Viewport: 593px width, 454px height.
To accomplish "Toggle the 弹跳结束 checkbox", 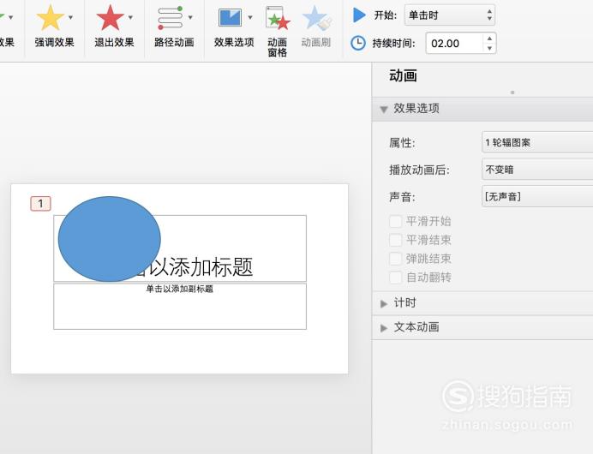I will coord(395,259).
